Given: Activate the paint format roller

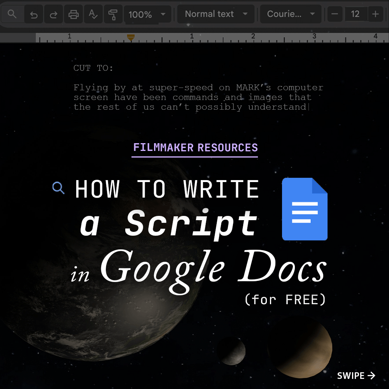Looking at the screenshot, I should pos(113,15).
